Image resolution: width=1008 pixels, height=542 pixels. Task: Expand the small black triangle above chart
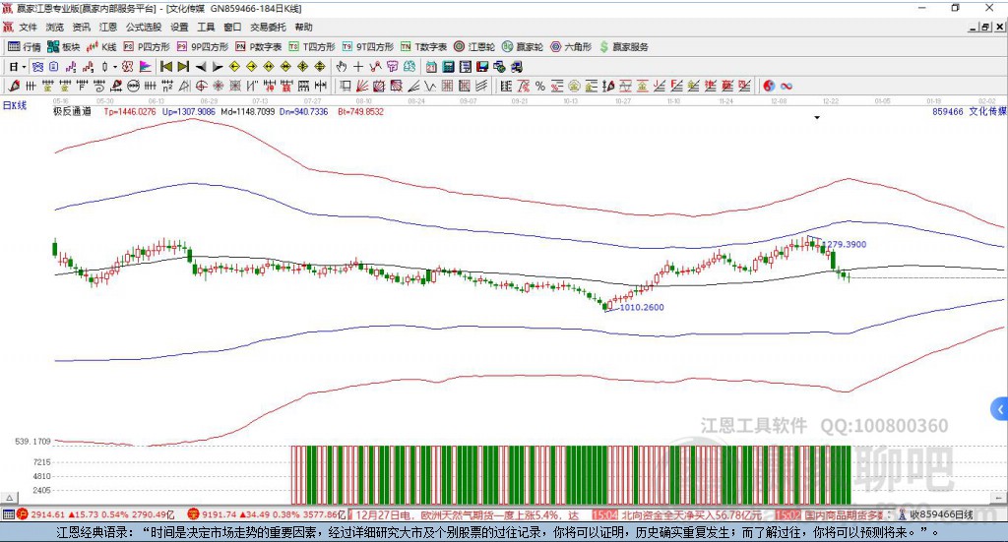click(x=817, y=118)
